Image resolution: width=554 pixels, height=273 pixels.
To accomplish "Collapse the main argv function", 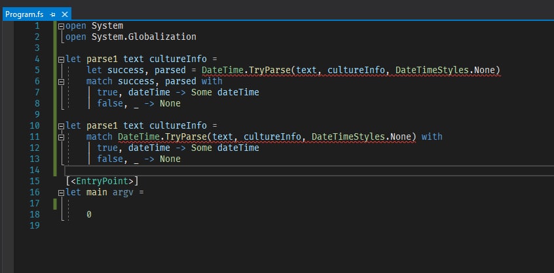I will [x=62, y=193].
